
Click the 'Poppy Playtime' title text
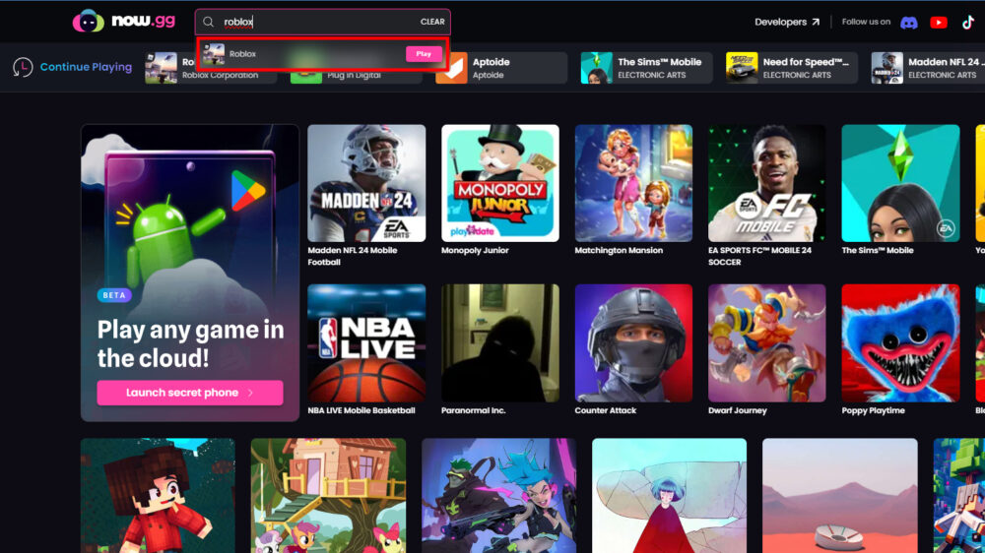873,410
